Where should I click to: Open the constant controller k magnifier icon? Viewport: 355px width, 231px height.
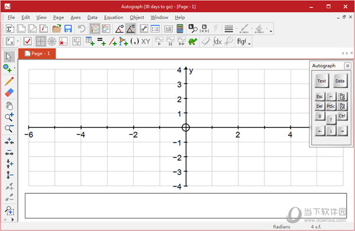[x=193, y=29]
